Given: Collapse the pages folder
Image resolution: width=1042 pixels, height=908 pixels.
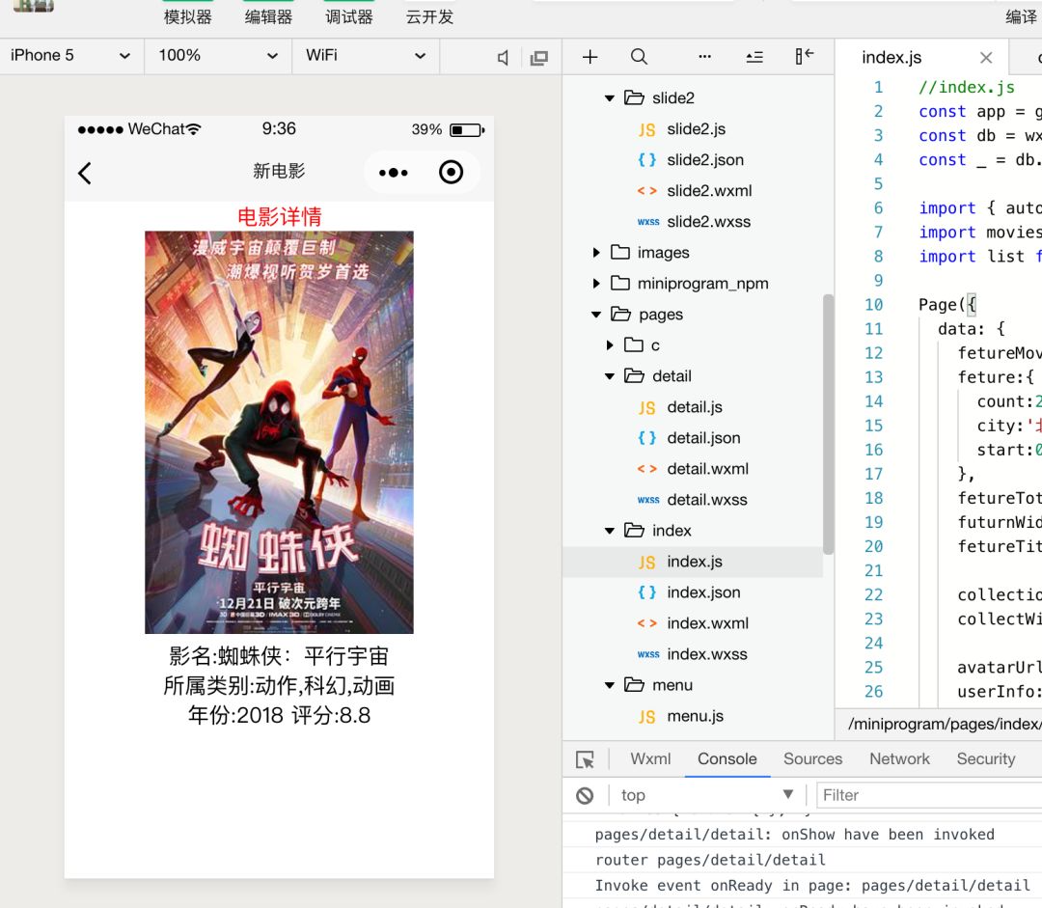Looking at the screenshot, I should 596,315.
